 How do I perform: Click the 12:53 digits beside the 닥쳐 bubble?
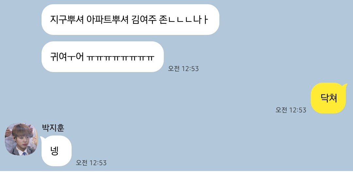pyautogui.click(x=298, y=110)
